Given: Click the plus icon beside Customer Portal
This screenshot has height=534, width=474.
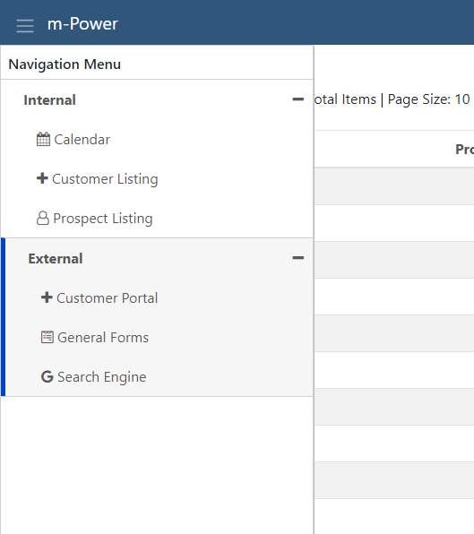Looking at the screenshot, I should 47,297.
